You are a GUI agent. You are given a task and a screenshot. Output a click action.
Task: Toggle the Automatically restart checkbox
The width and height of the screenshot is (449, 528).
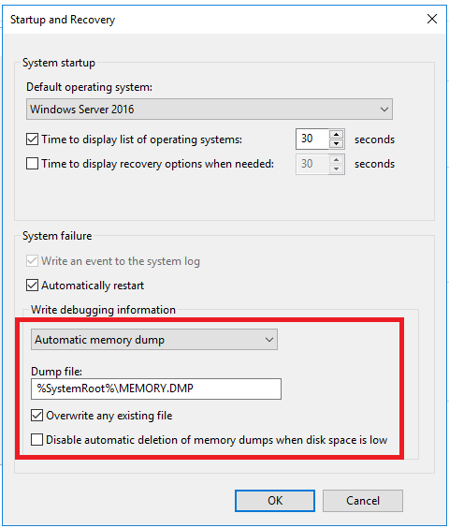(x=33, y=286)
